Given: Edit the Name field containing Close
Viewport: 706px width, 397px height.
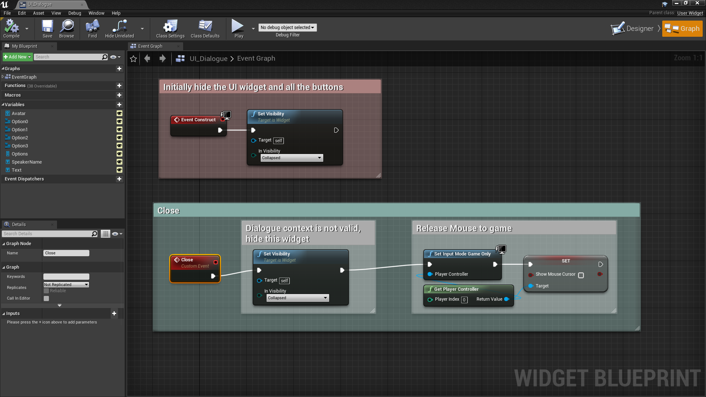Looking at the screenshot, I should pyautogui.click(x=66, y=253).
